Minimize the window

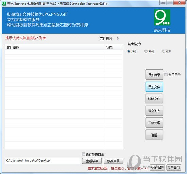click(x=163, y=3)
